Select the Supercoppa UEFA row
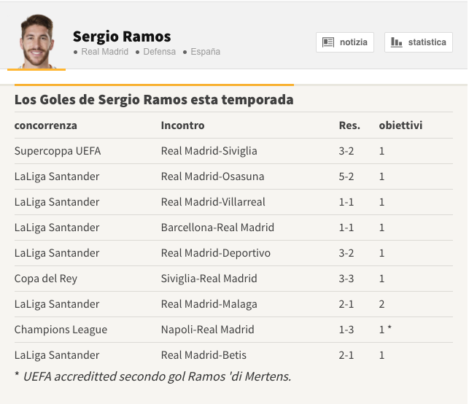 (233, 151)
